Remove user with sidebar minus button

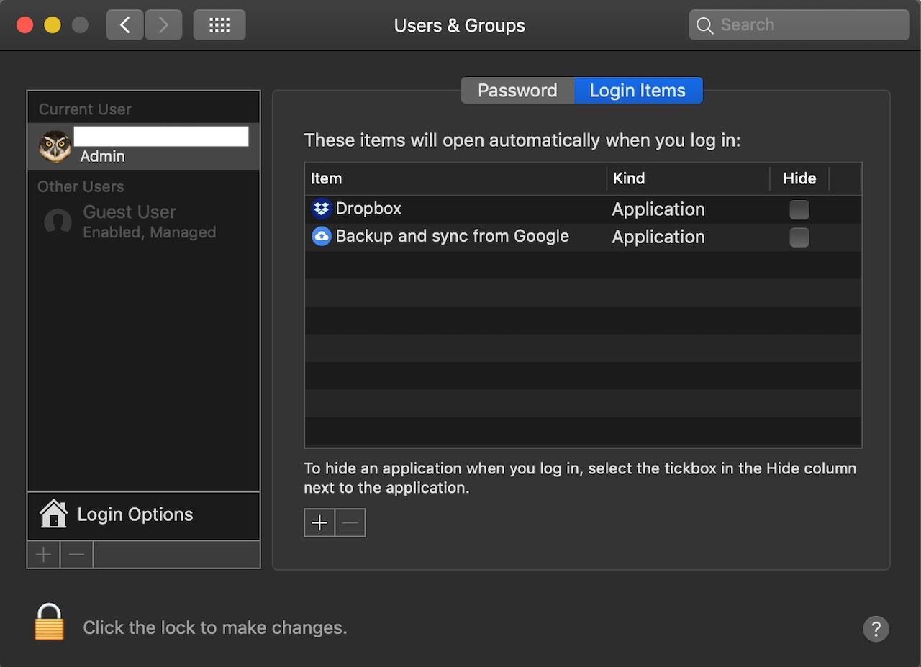point(77,555)
